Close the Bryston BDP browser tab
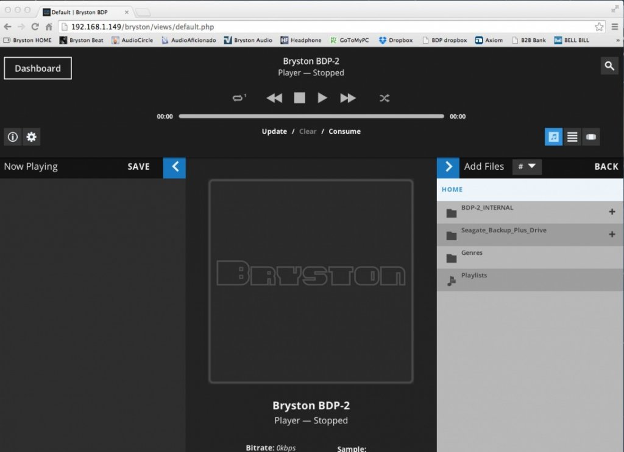The height and width of the screenshot is (452, 624). coord(127,12)
